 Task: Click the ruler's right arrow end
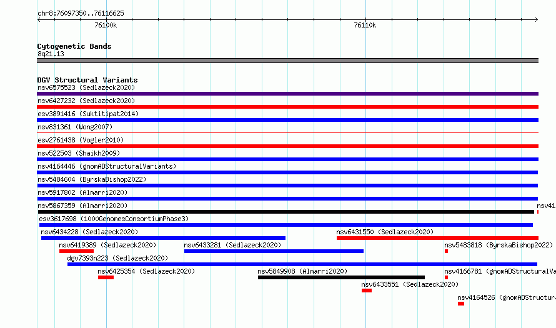[537, 20]
